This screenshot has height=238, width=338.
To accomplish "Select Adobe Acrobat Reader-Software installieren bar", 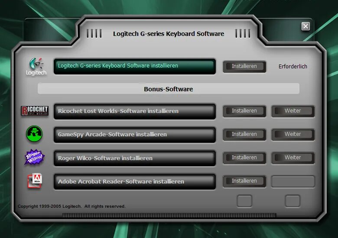I will (x=135, y=182).
